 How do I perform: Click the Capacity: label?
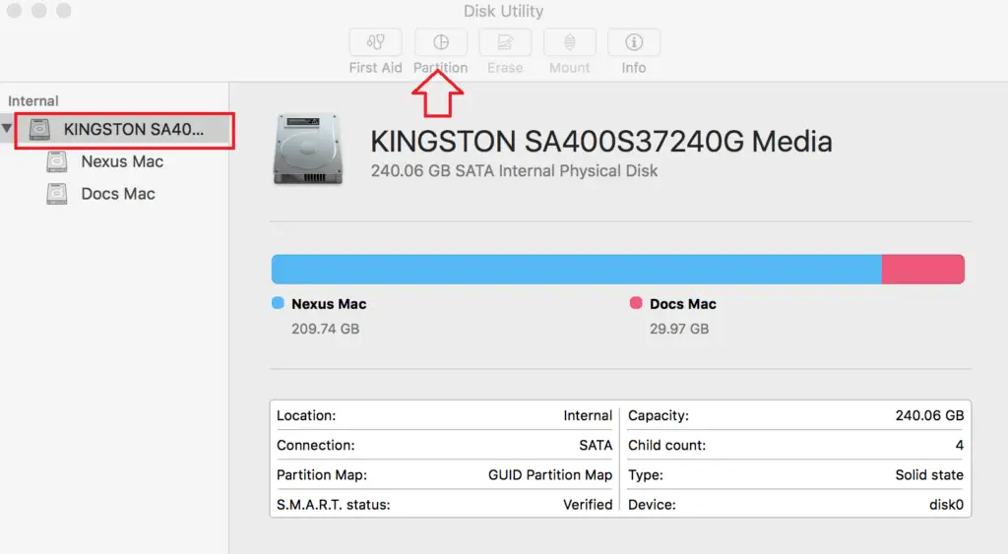[659, 416]
